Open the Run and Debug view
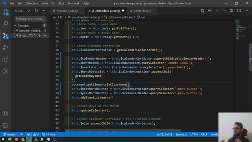The width and height of the screenshot is (252, 142). point(5,47)
